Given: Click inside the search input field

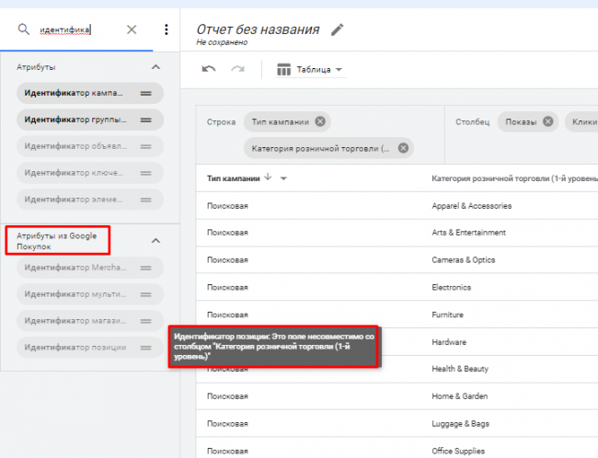Looking at the screenshot, I should click(74, 29).
